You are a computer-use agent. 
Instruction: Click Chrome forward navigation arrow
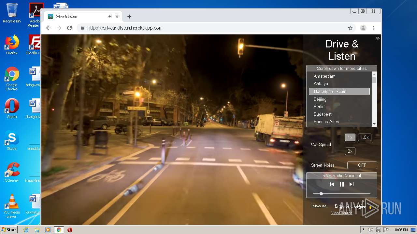(59, 28)
